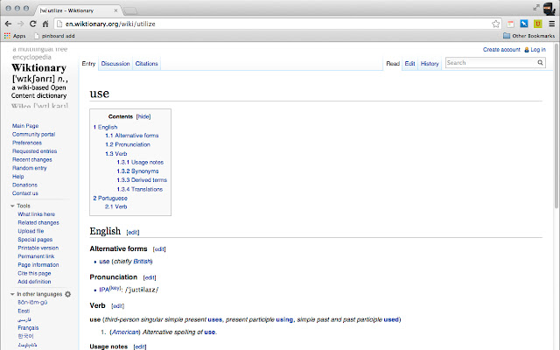Open language settings gear icon

(x=68, y=294)
